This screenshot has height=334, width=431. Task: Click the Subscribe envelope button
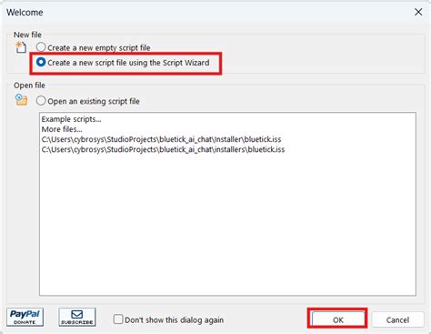pos(77,317)
